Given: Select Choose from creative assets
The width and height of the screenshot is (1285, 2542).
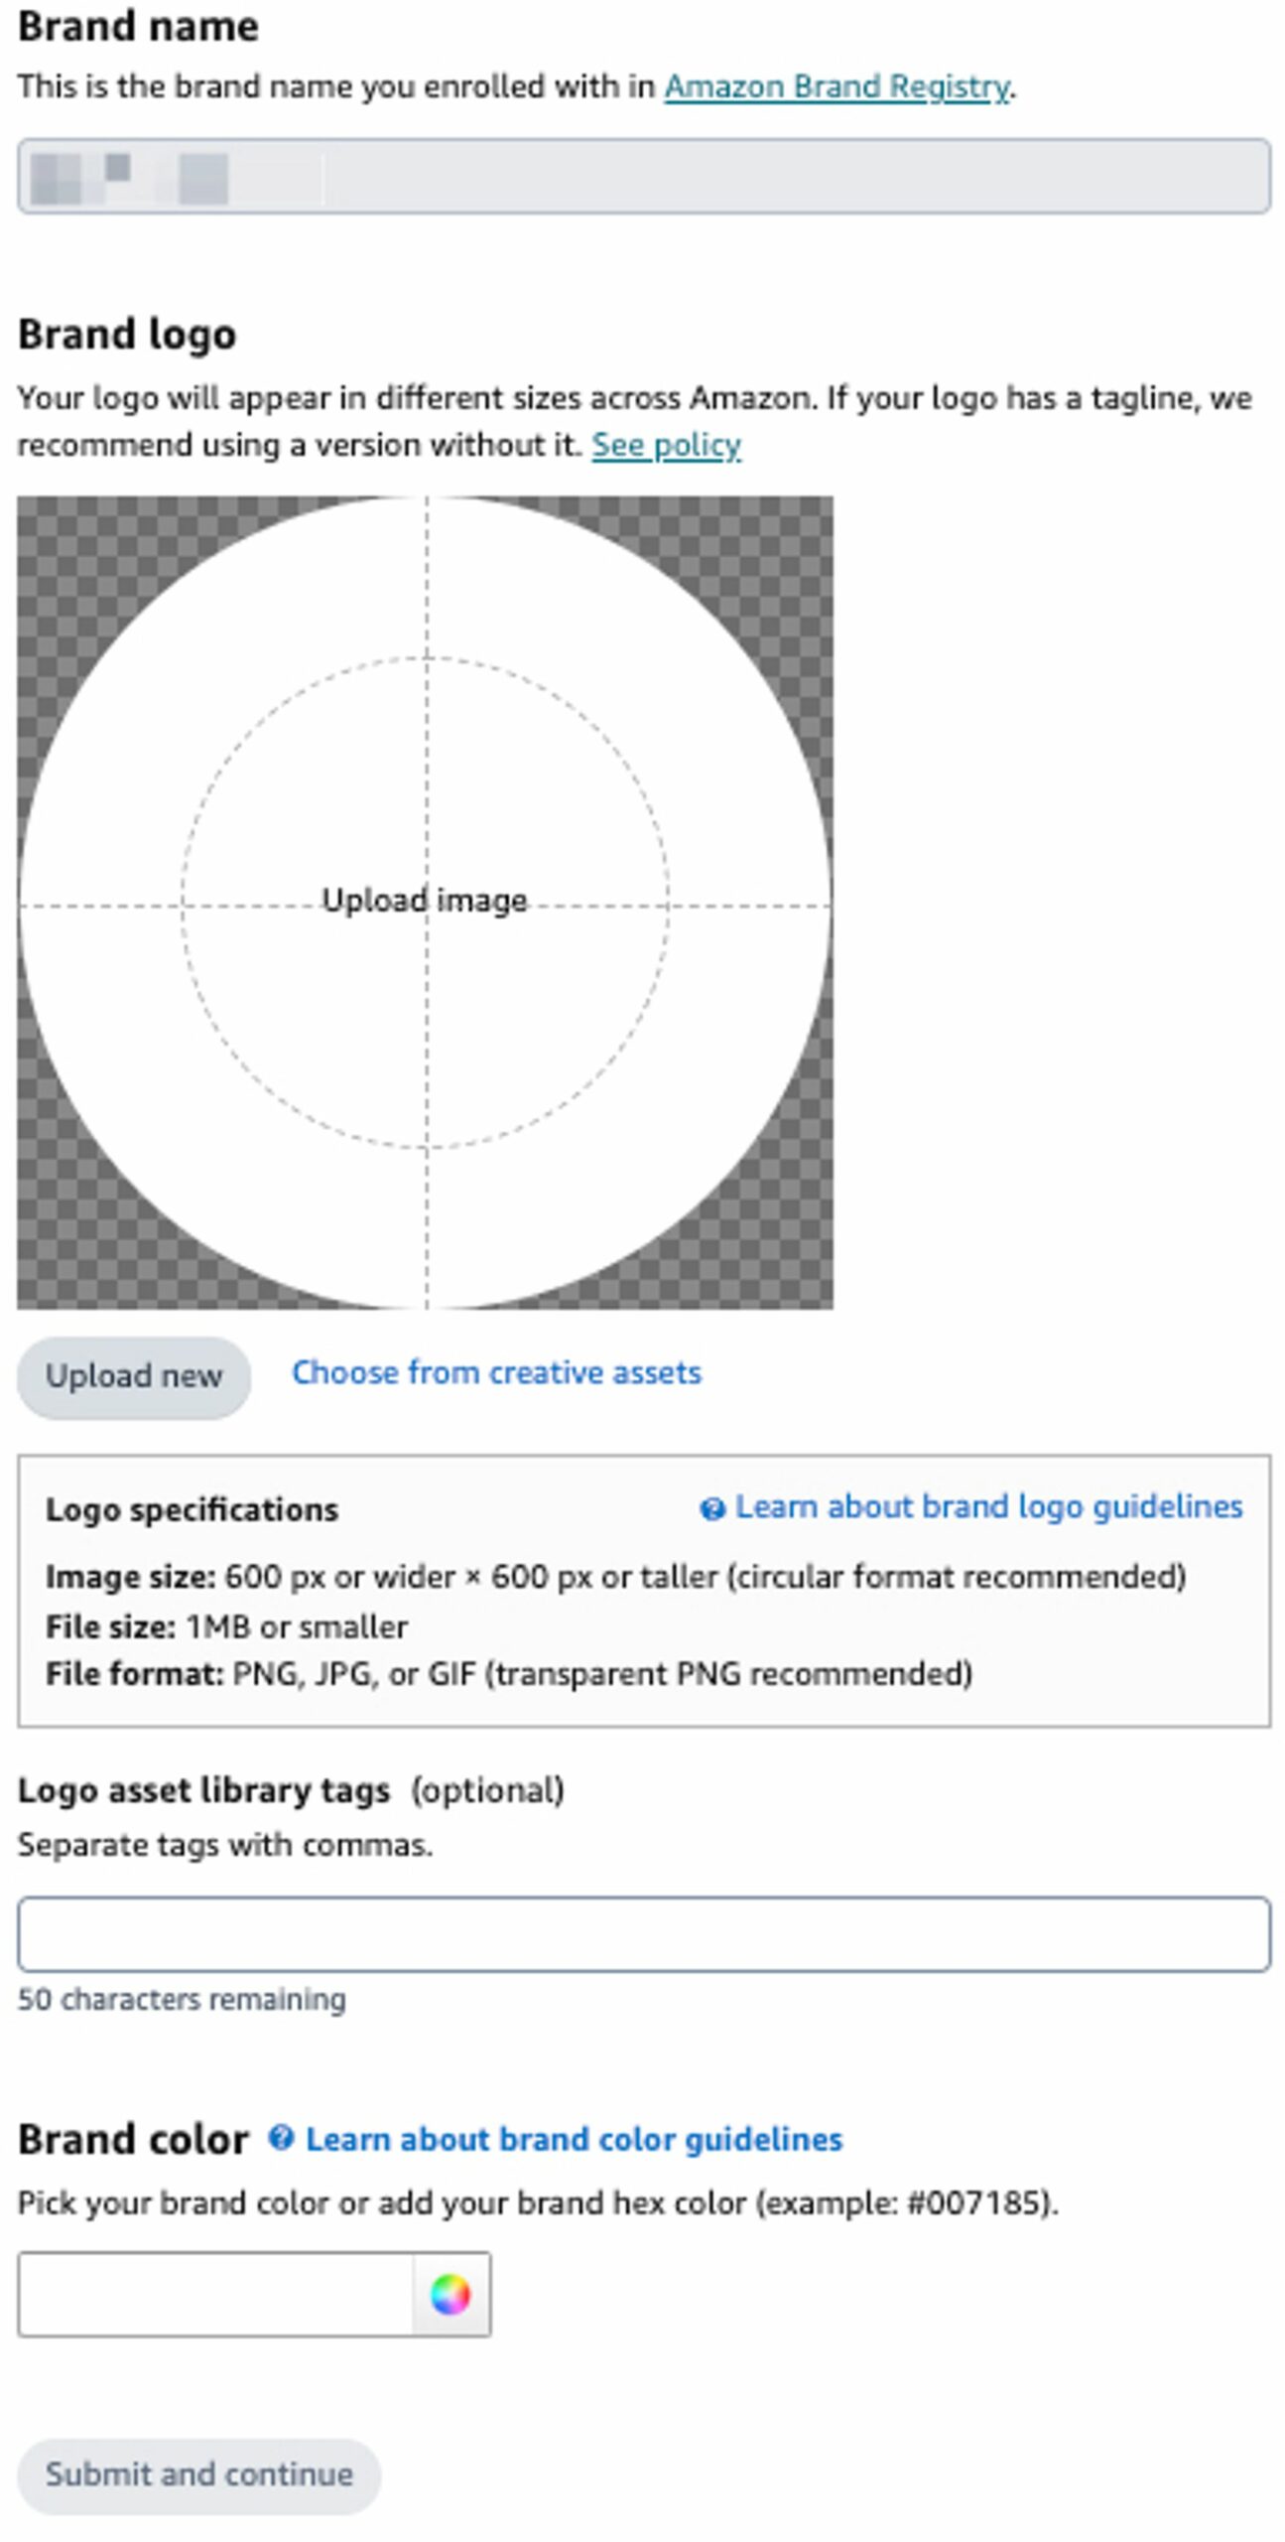Looking at the screenshot, I should pyautogui.click(x=496, y=1372).
